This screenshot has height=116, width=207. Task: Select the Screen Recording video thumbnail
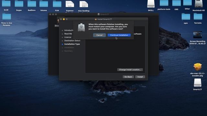(x=198, y=35)
